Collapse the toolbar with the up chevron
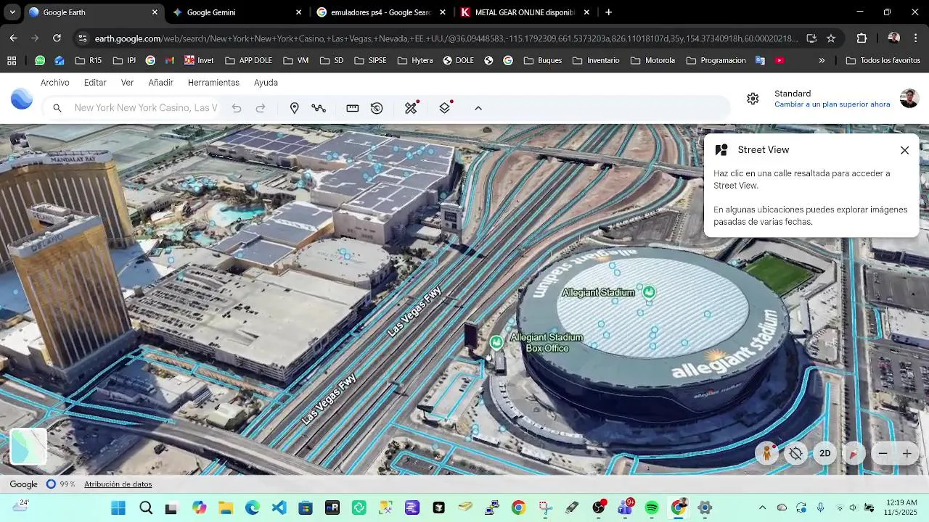This screenshot has width=929, height=522. pos(478,108)
